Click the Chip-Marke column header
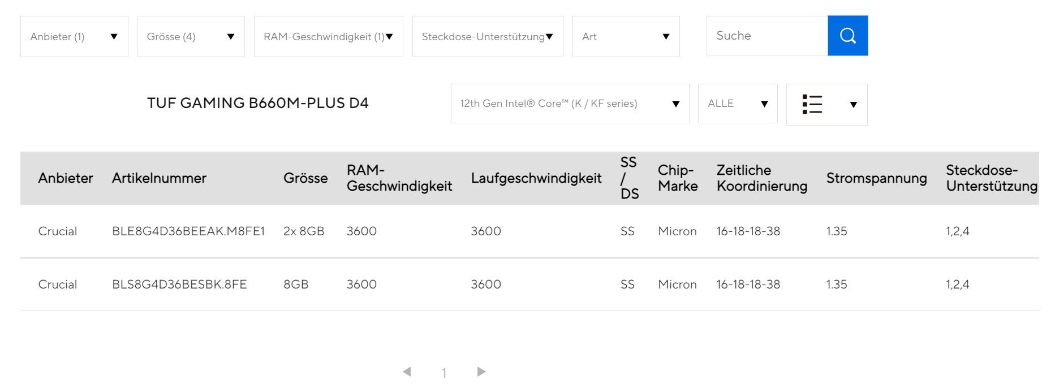The width and height of the screenshot is (1055, 392). tap(678, 178)
